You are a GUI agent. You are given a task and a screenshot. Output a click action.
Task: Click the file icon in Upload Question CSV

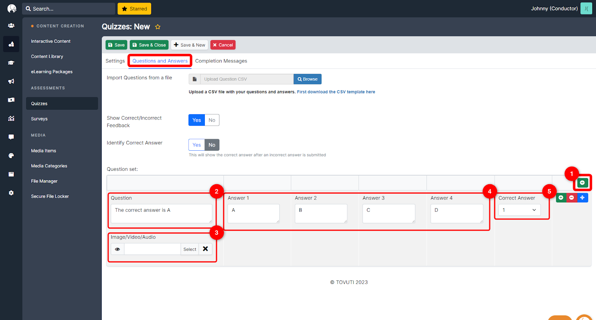[x=194, y=79]
